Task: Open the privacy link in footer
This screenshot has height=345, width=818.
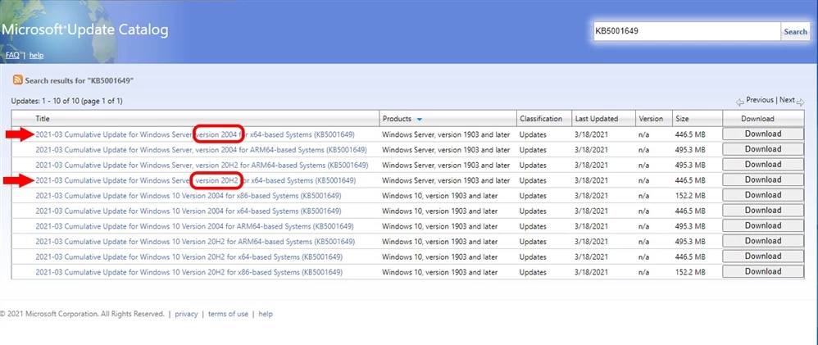Action: click(186, 314)
